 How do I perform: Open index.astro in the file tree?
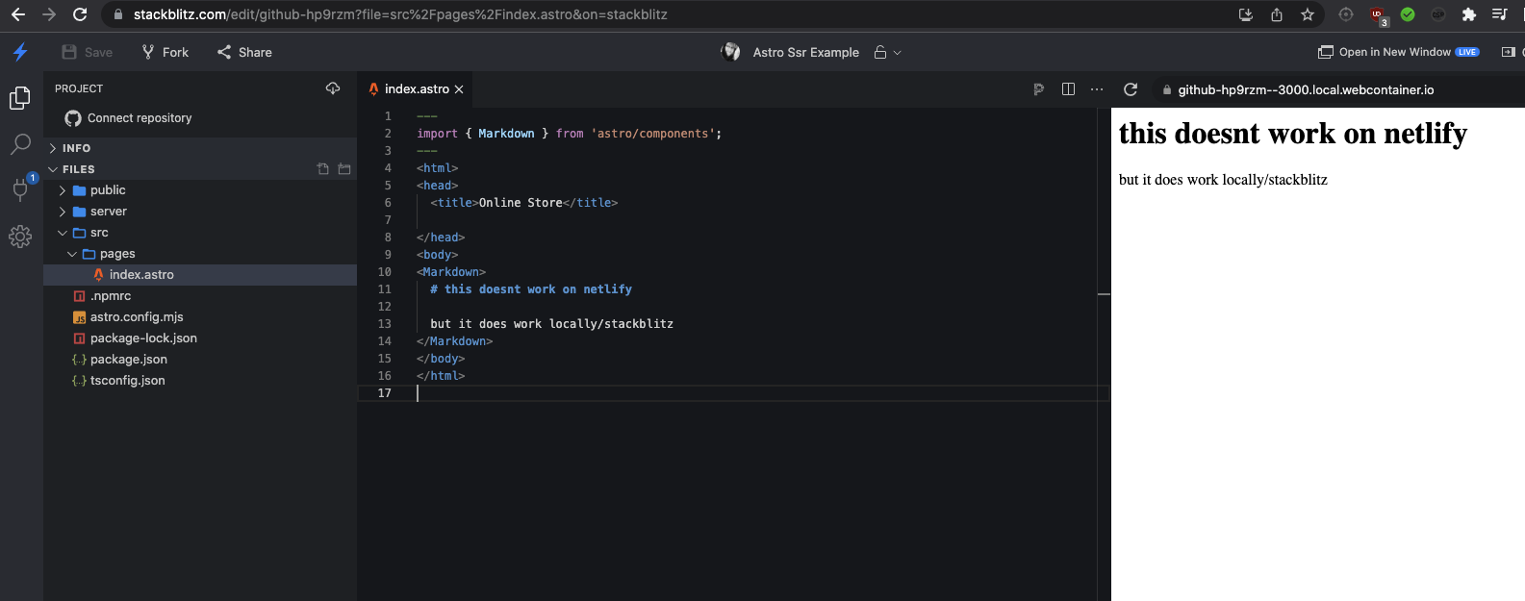(x=200, y=275)
